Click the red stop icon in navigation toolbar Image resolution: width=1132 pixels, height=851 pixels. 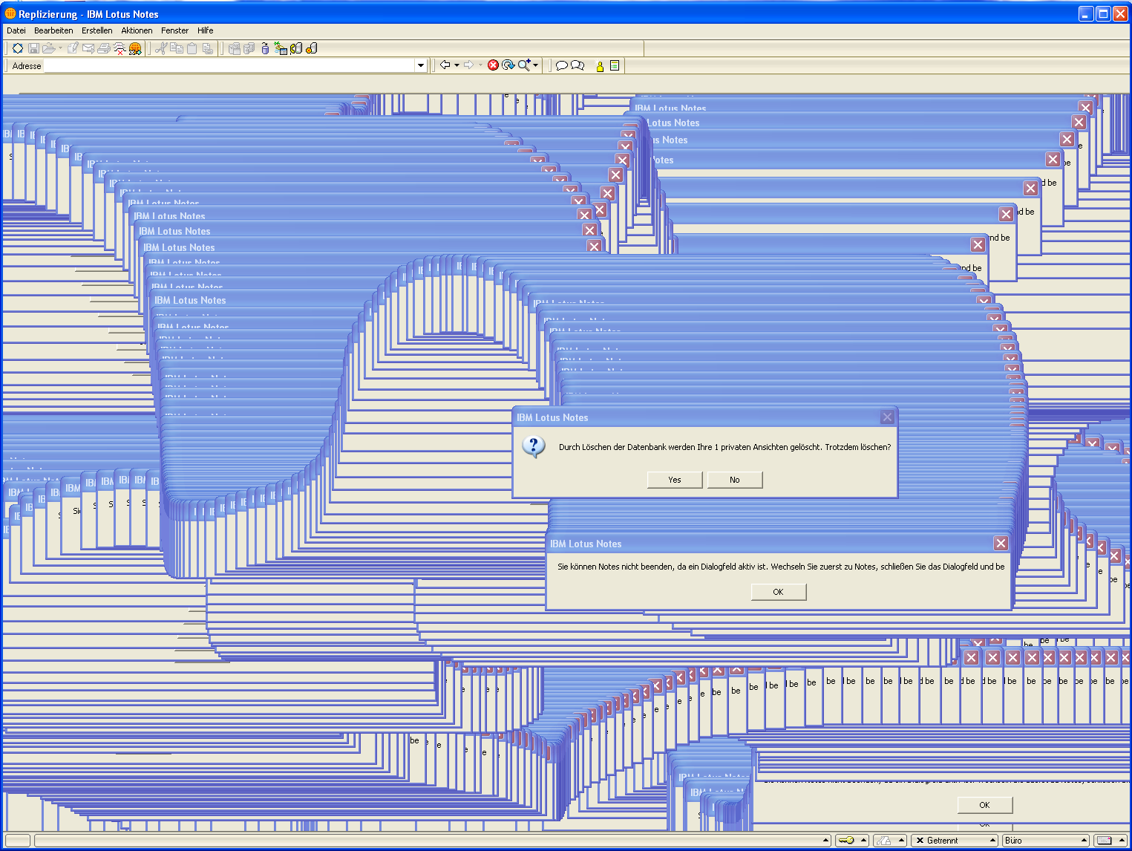[493, 65]
